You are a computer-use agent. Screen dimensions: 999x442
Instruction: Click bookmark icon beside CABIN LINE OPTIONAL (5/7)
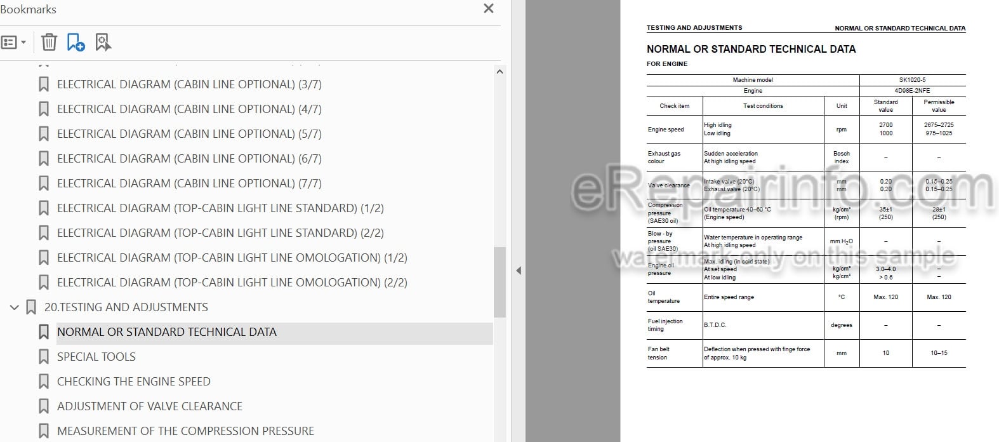44,134
